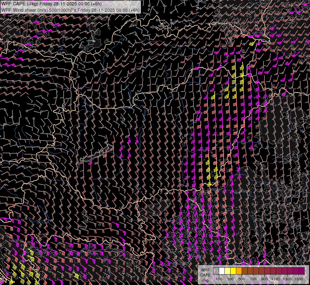Click the '1500' legend scale value
Viewport: 310px width, 285px height.
click(x=299, y=279)
